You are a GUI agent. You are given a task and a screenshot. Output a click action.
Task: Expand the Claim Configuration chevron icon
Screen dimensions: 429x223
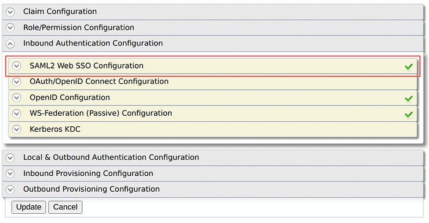[10, 12]
